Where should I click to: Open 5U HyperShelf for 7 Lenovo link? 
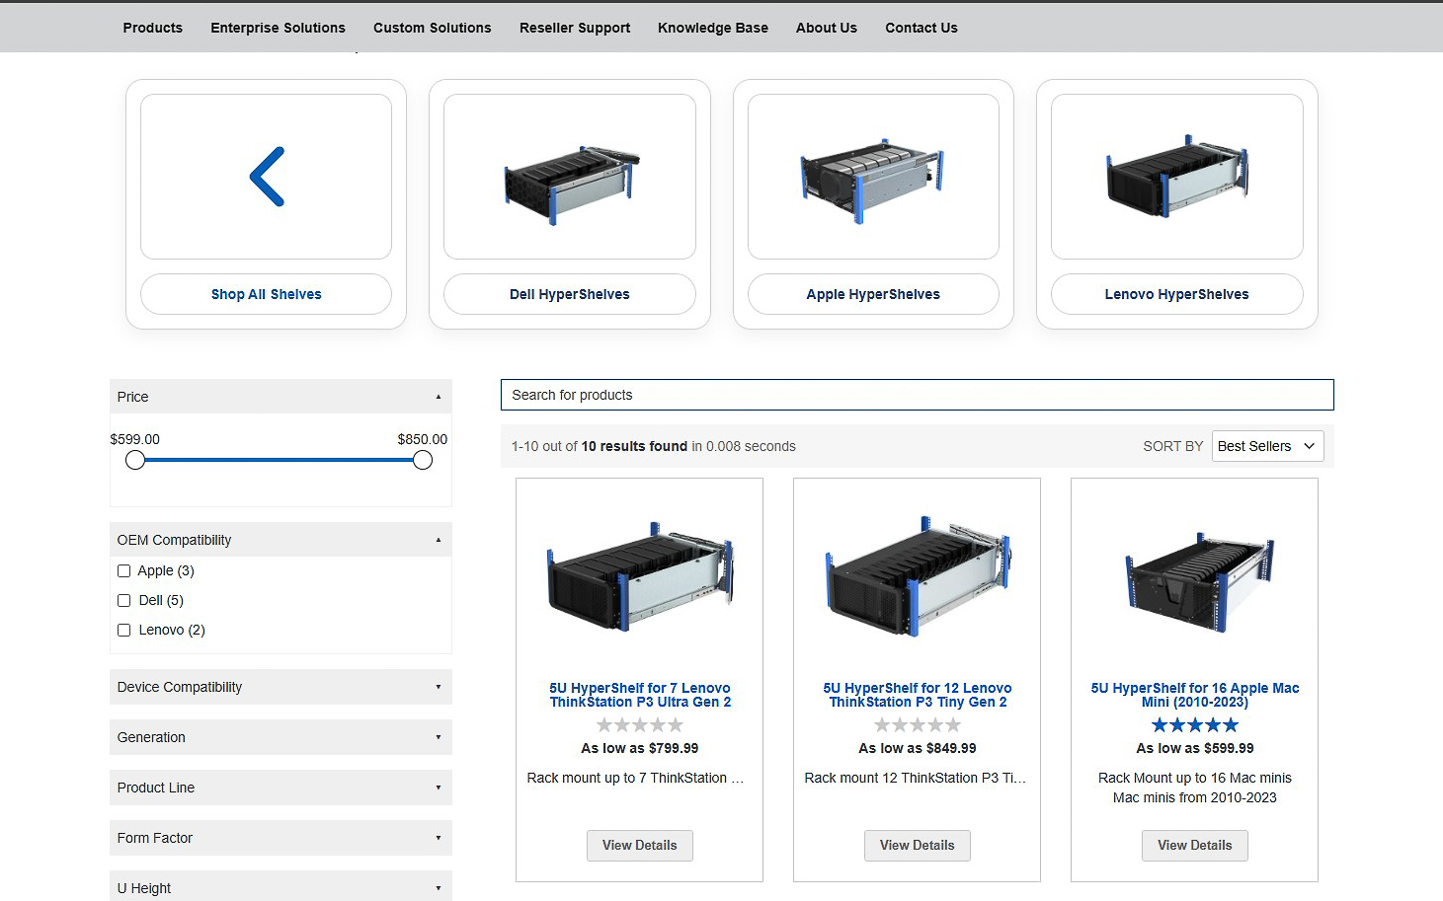coord(640,695)
